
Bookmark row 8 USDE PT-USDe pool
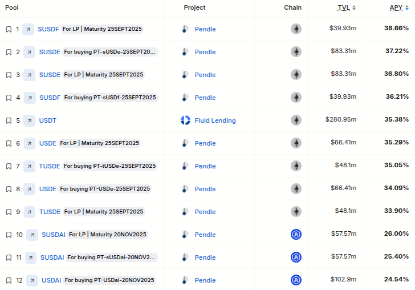[x=9, y=189]
